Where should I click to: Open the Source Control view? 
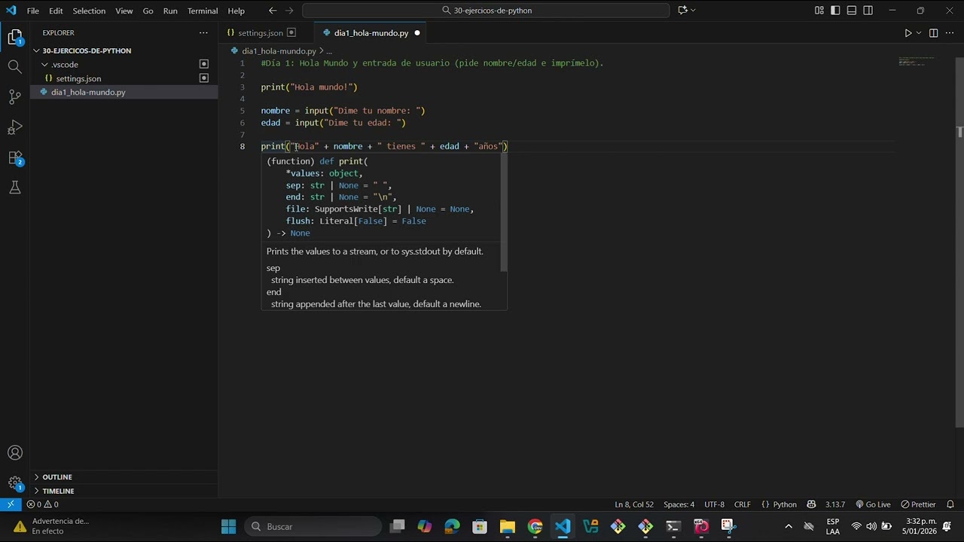pyautogui.click(x=15, y=96)
